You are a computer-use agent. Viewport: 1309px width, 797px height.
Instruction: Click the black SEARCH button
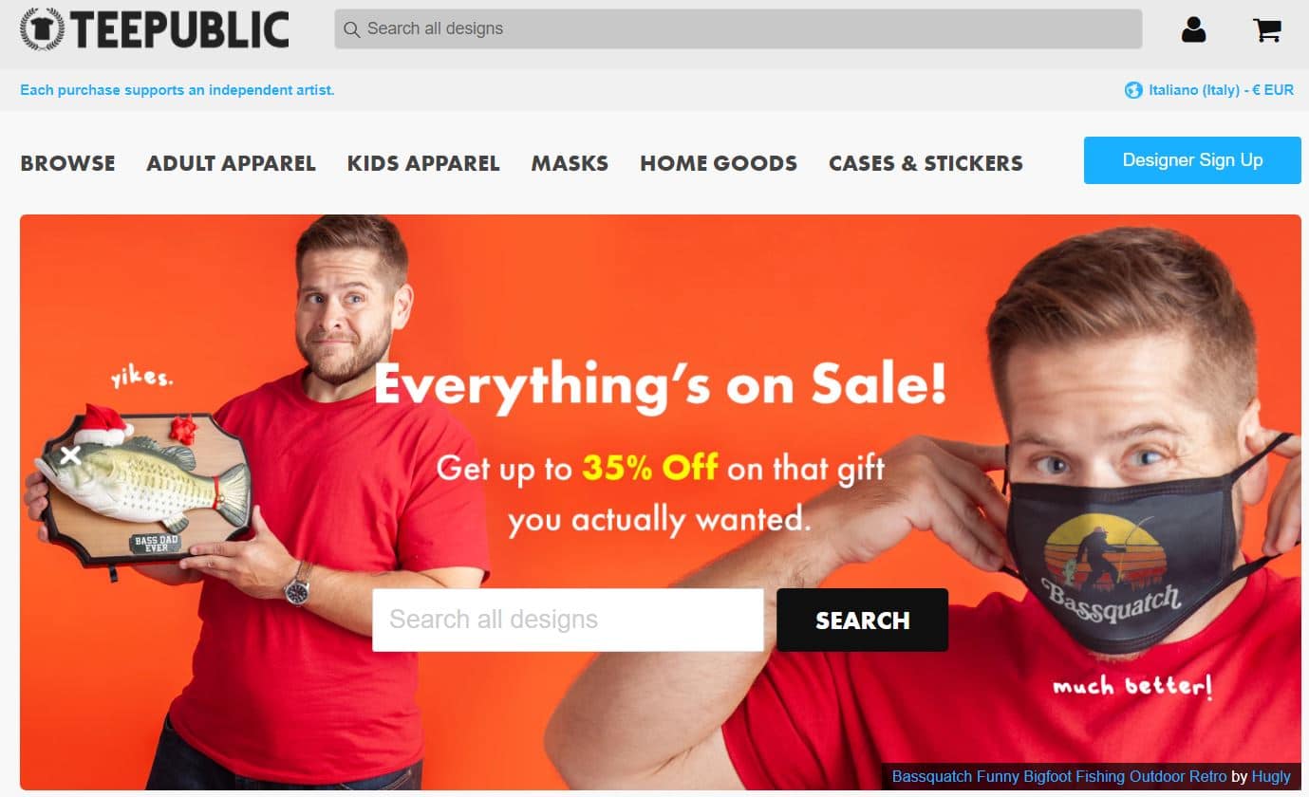click(862, 620)
